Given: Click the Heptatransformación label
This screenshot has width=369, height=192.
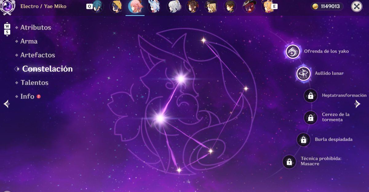Looking at the screenshot, I should tap(344, 95).
